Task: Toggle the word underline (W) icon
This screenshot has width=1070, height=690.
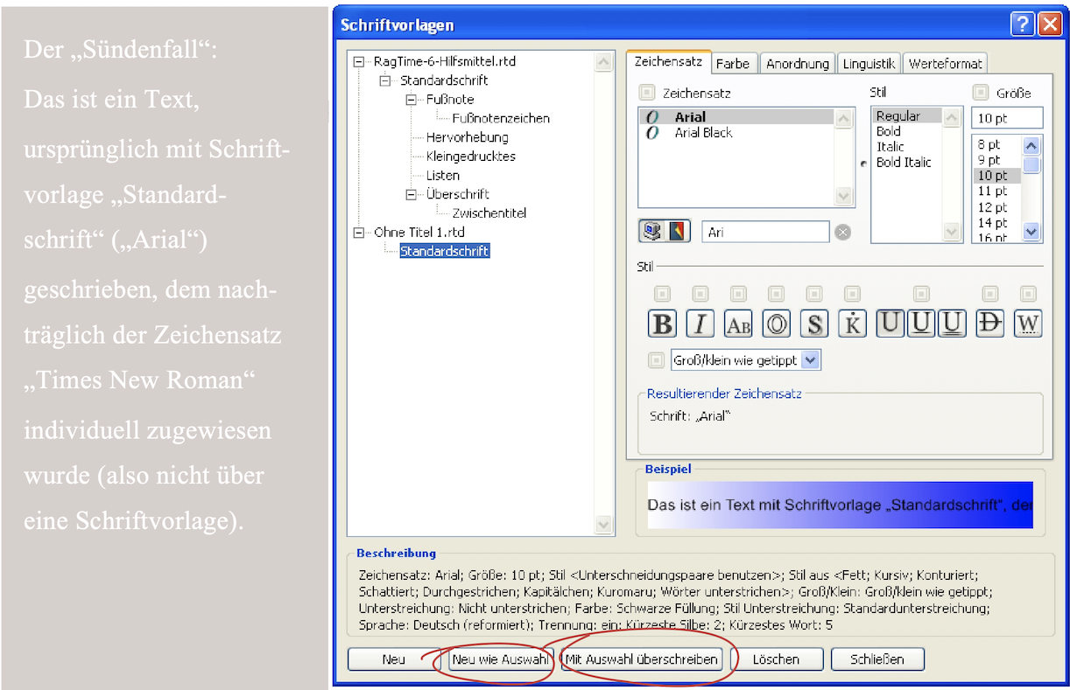Action: tap(1028, 324)
